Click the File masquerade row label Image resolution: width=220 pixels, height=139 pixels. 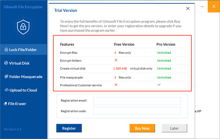(x=71, y=78)
